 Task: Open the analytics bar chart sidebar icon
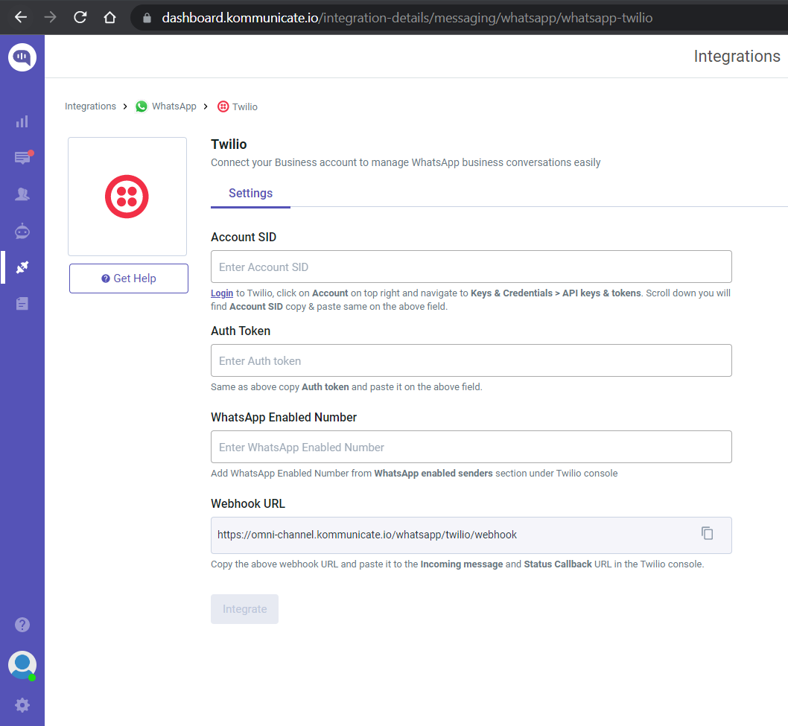pos(22,121)
